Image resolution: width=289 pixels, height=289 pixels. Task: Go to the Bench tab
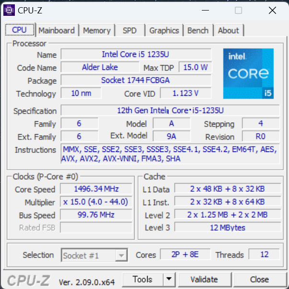pos(198,30)
